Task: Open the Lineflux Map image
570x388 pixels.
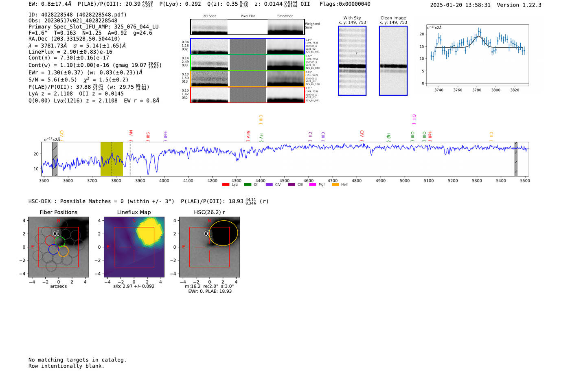Action: 134,247
